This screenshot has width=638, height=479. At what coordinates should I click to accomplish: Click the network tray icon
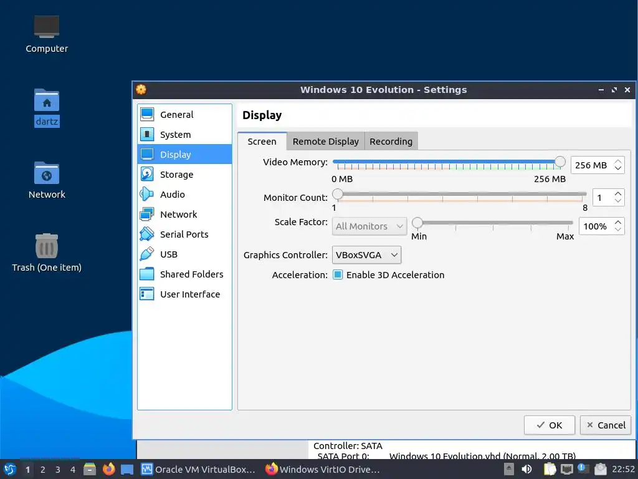567,470
